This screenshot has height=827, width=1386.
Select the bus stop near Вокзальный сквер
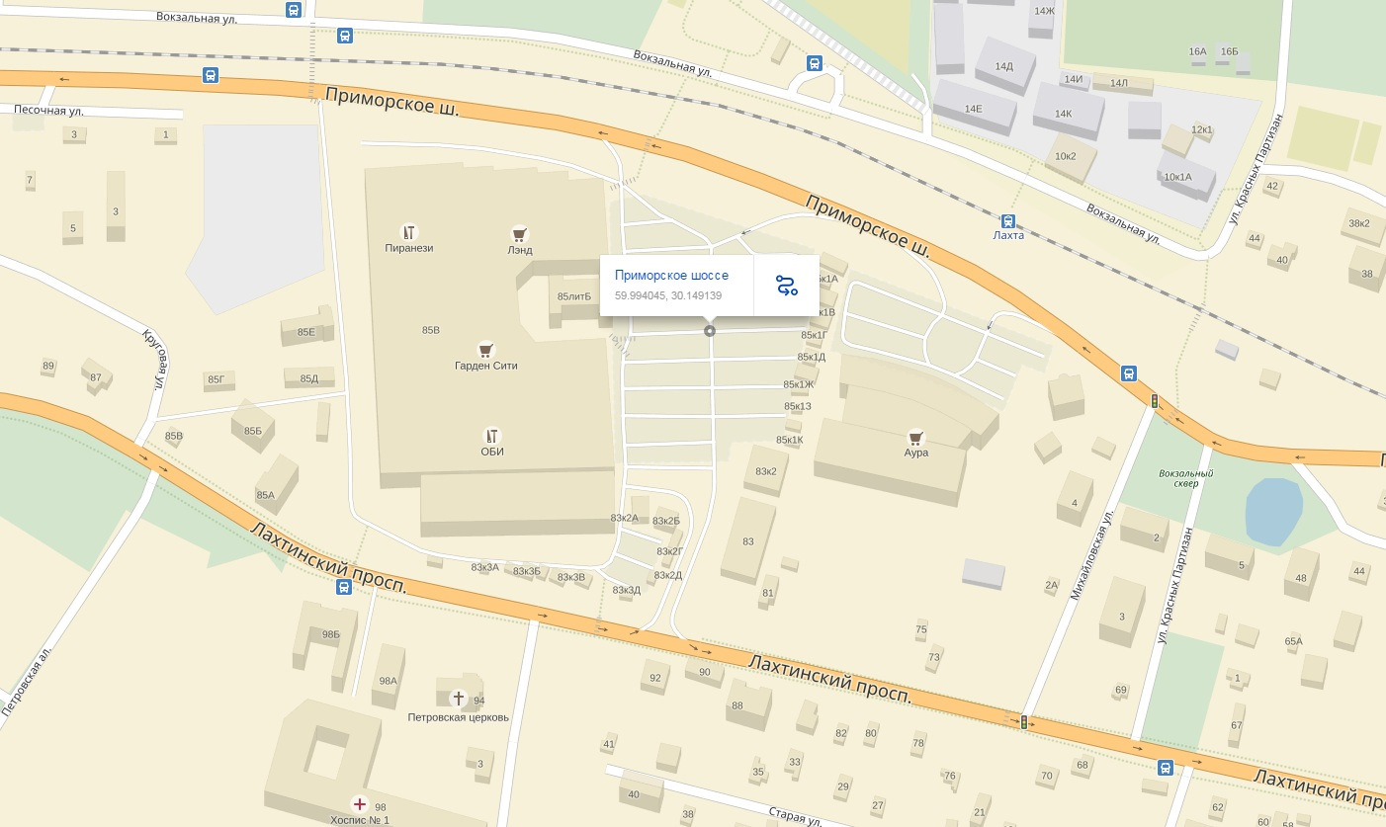pyautogui.click(x=1129, y=373)
